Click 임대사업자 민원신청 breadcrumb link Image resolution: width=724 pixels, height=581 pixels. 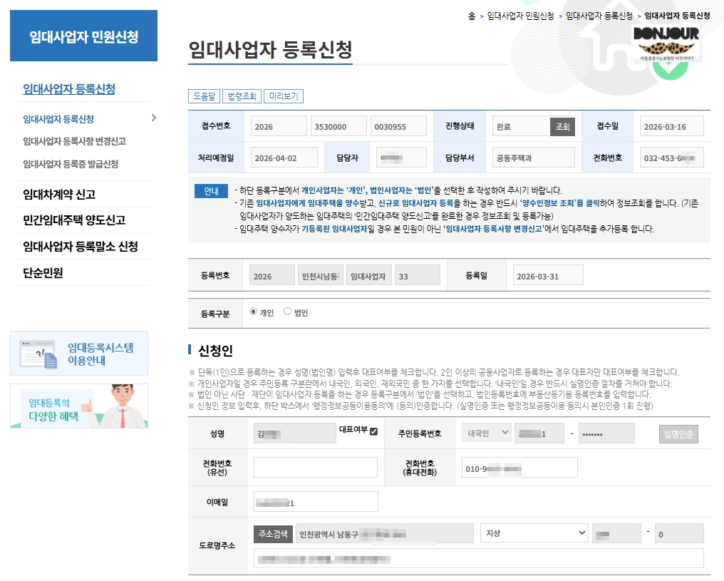click(x=520, y=16)
